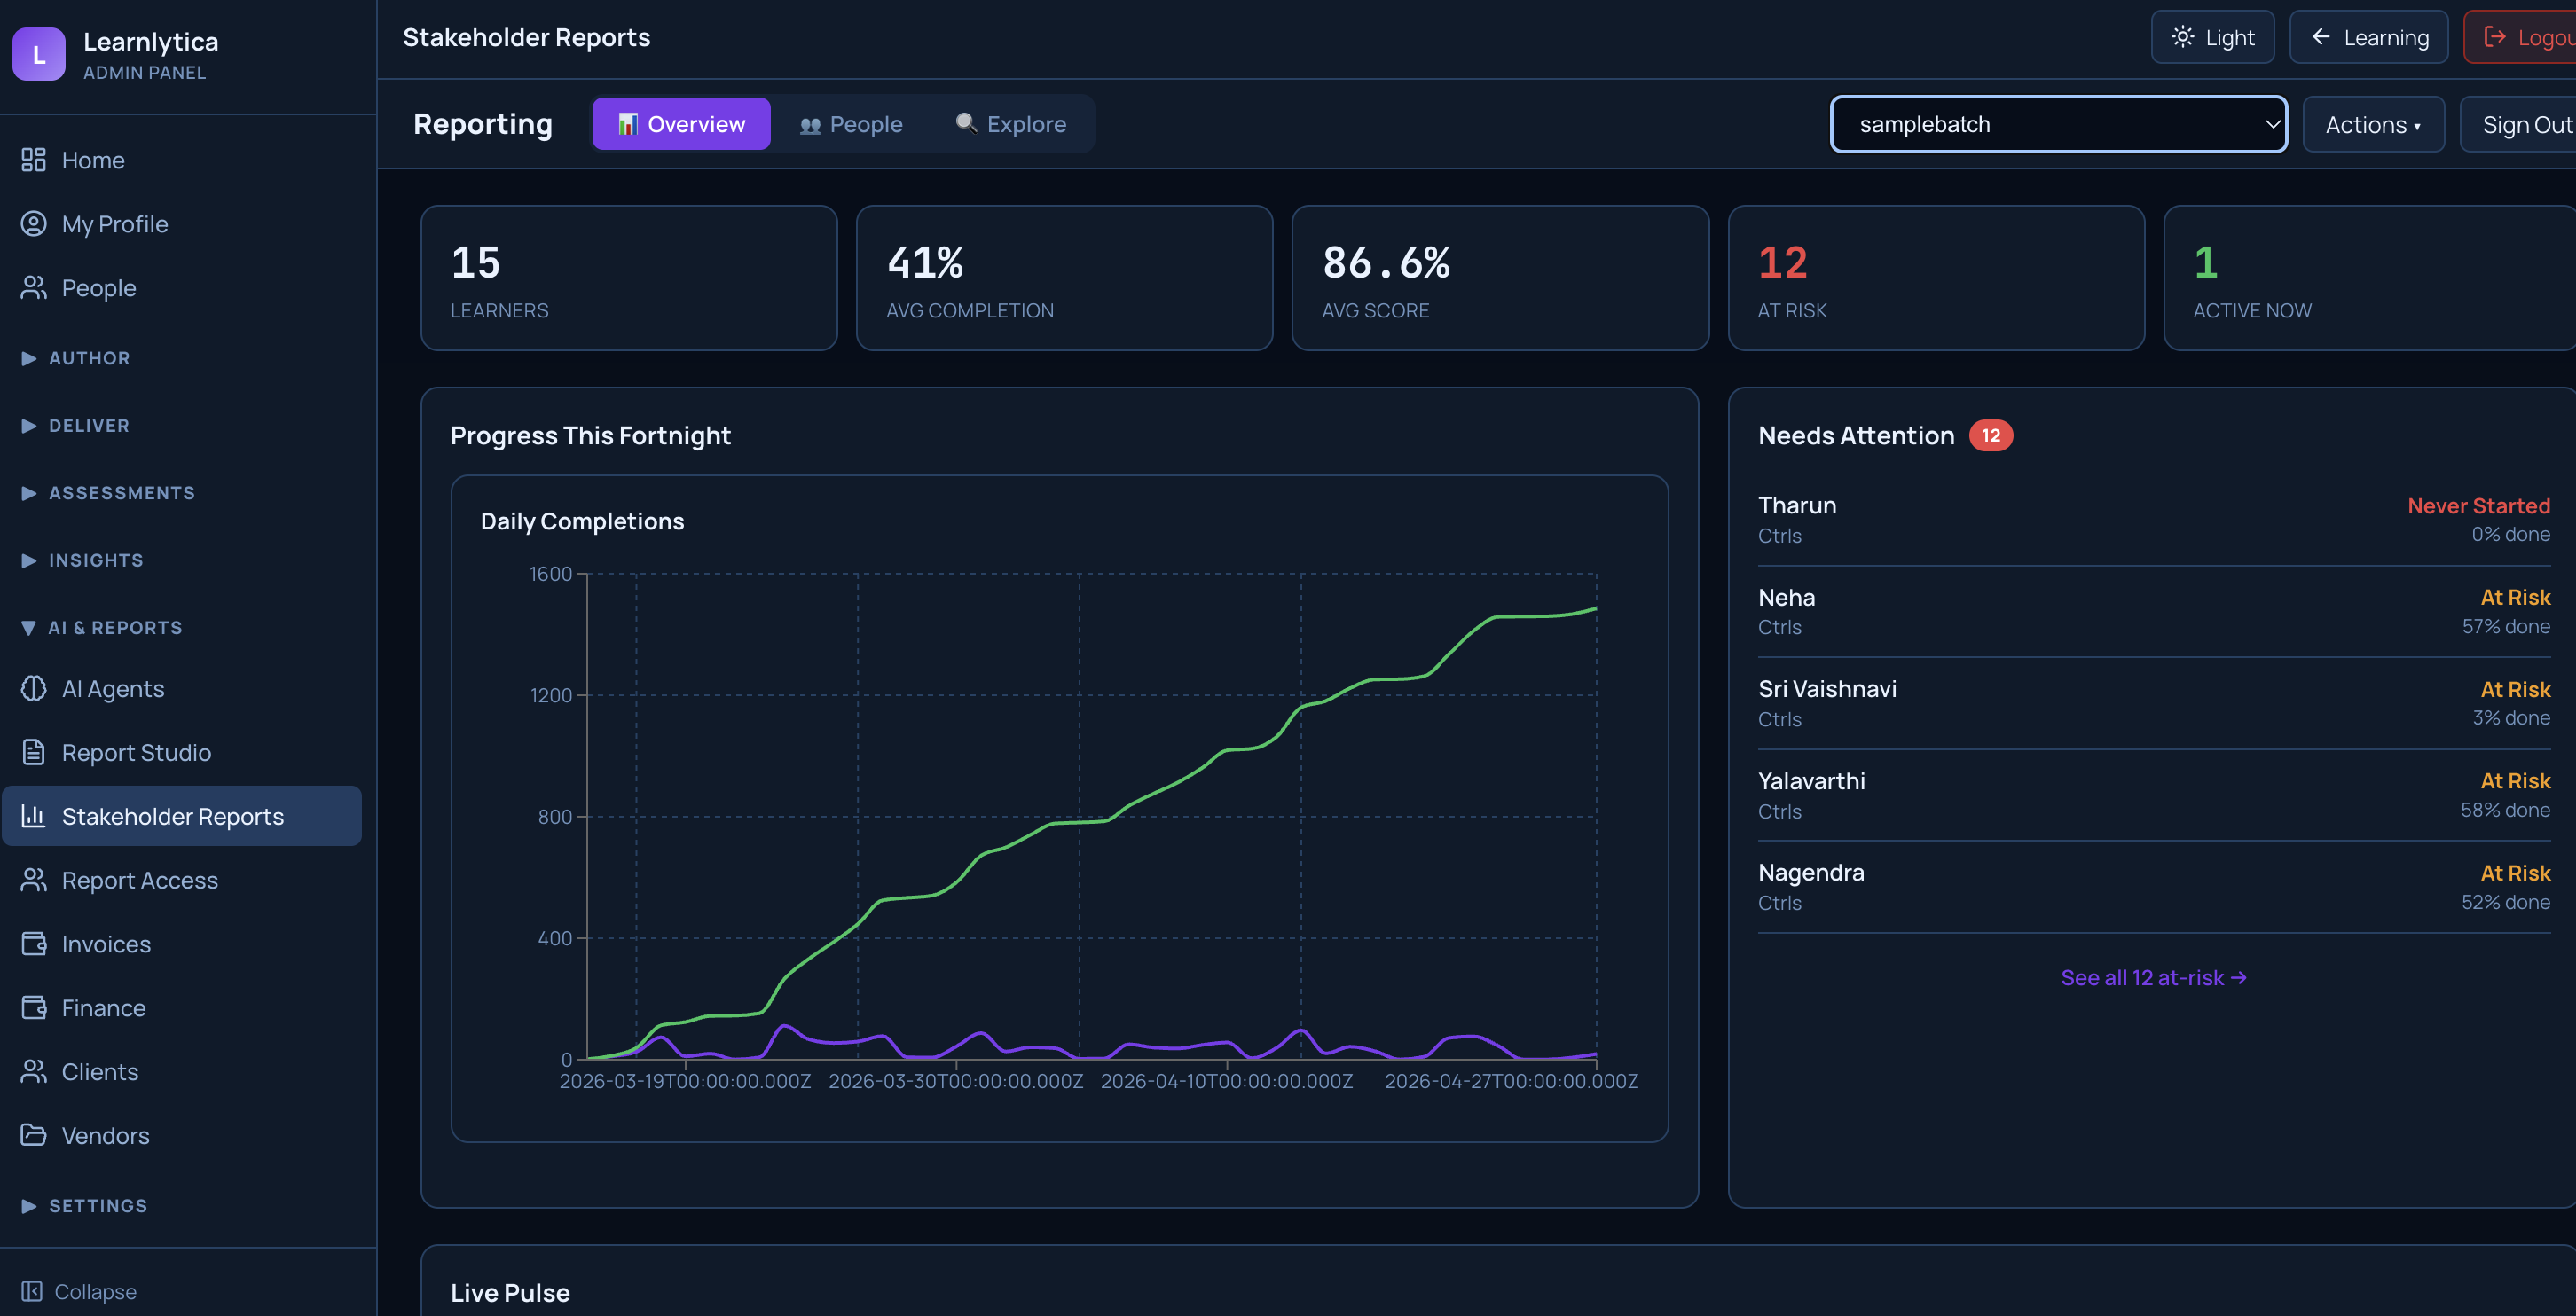Open the samplebatch dropdown
The height and width of the screenshot is (1316, 2576).
tap(2058, 125)
